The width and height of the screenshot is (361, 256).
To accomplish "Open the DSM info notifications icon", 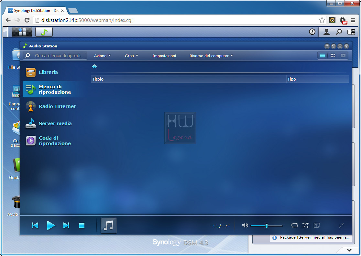I will [312, 32].
